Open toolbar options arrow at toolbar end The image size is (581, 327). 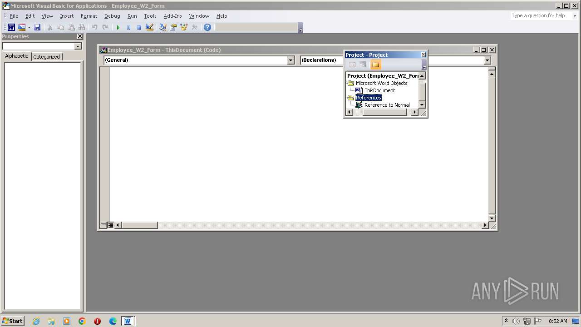(300, 28)
